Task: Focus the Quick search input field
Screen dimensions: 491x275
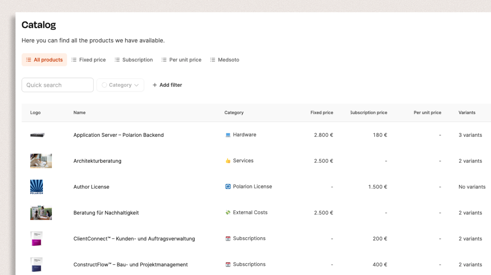Action: 58,85
